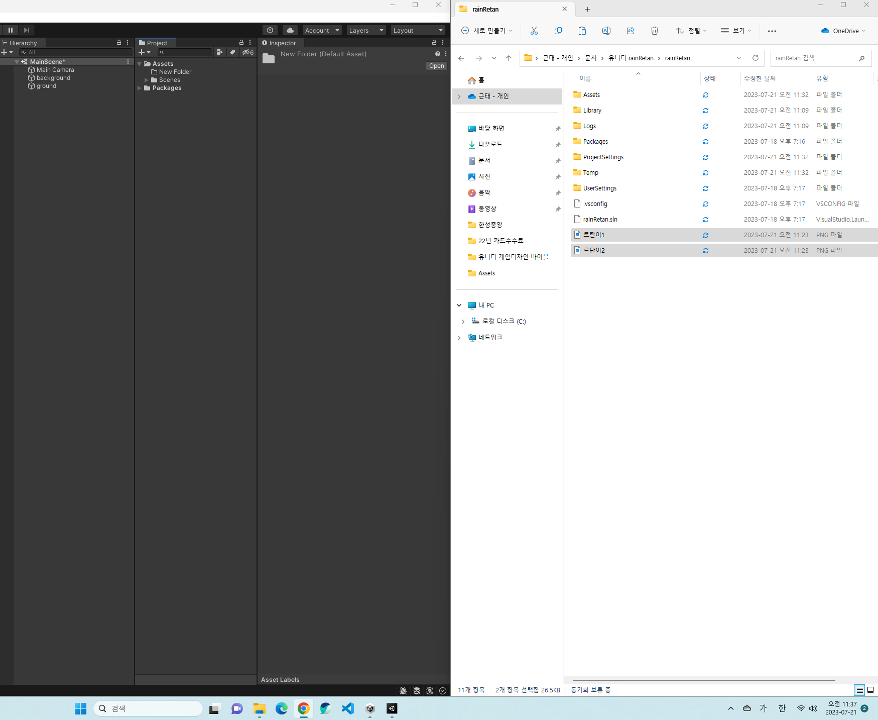Open the Inspector panel more options menu
The width and height of the screenshot is (878, 720).
(x=443, y=43)
